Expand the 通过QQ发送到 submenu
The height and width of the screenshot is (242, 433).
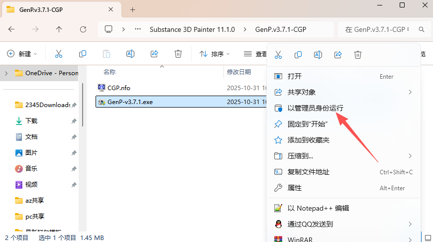(x=410, y=224)
